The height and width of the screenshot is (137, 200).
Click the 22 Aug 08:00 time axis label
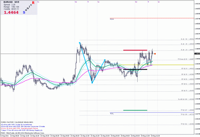14,136
